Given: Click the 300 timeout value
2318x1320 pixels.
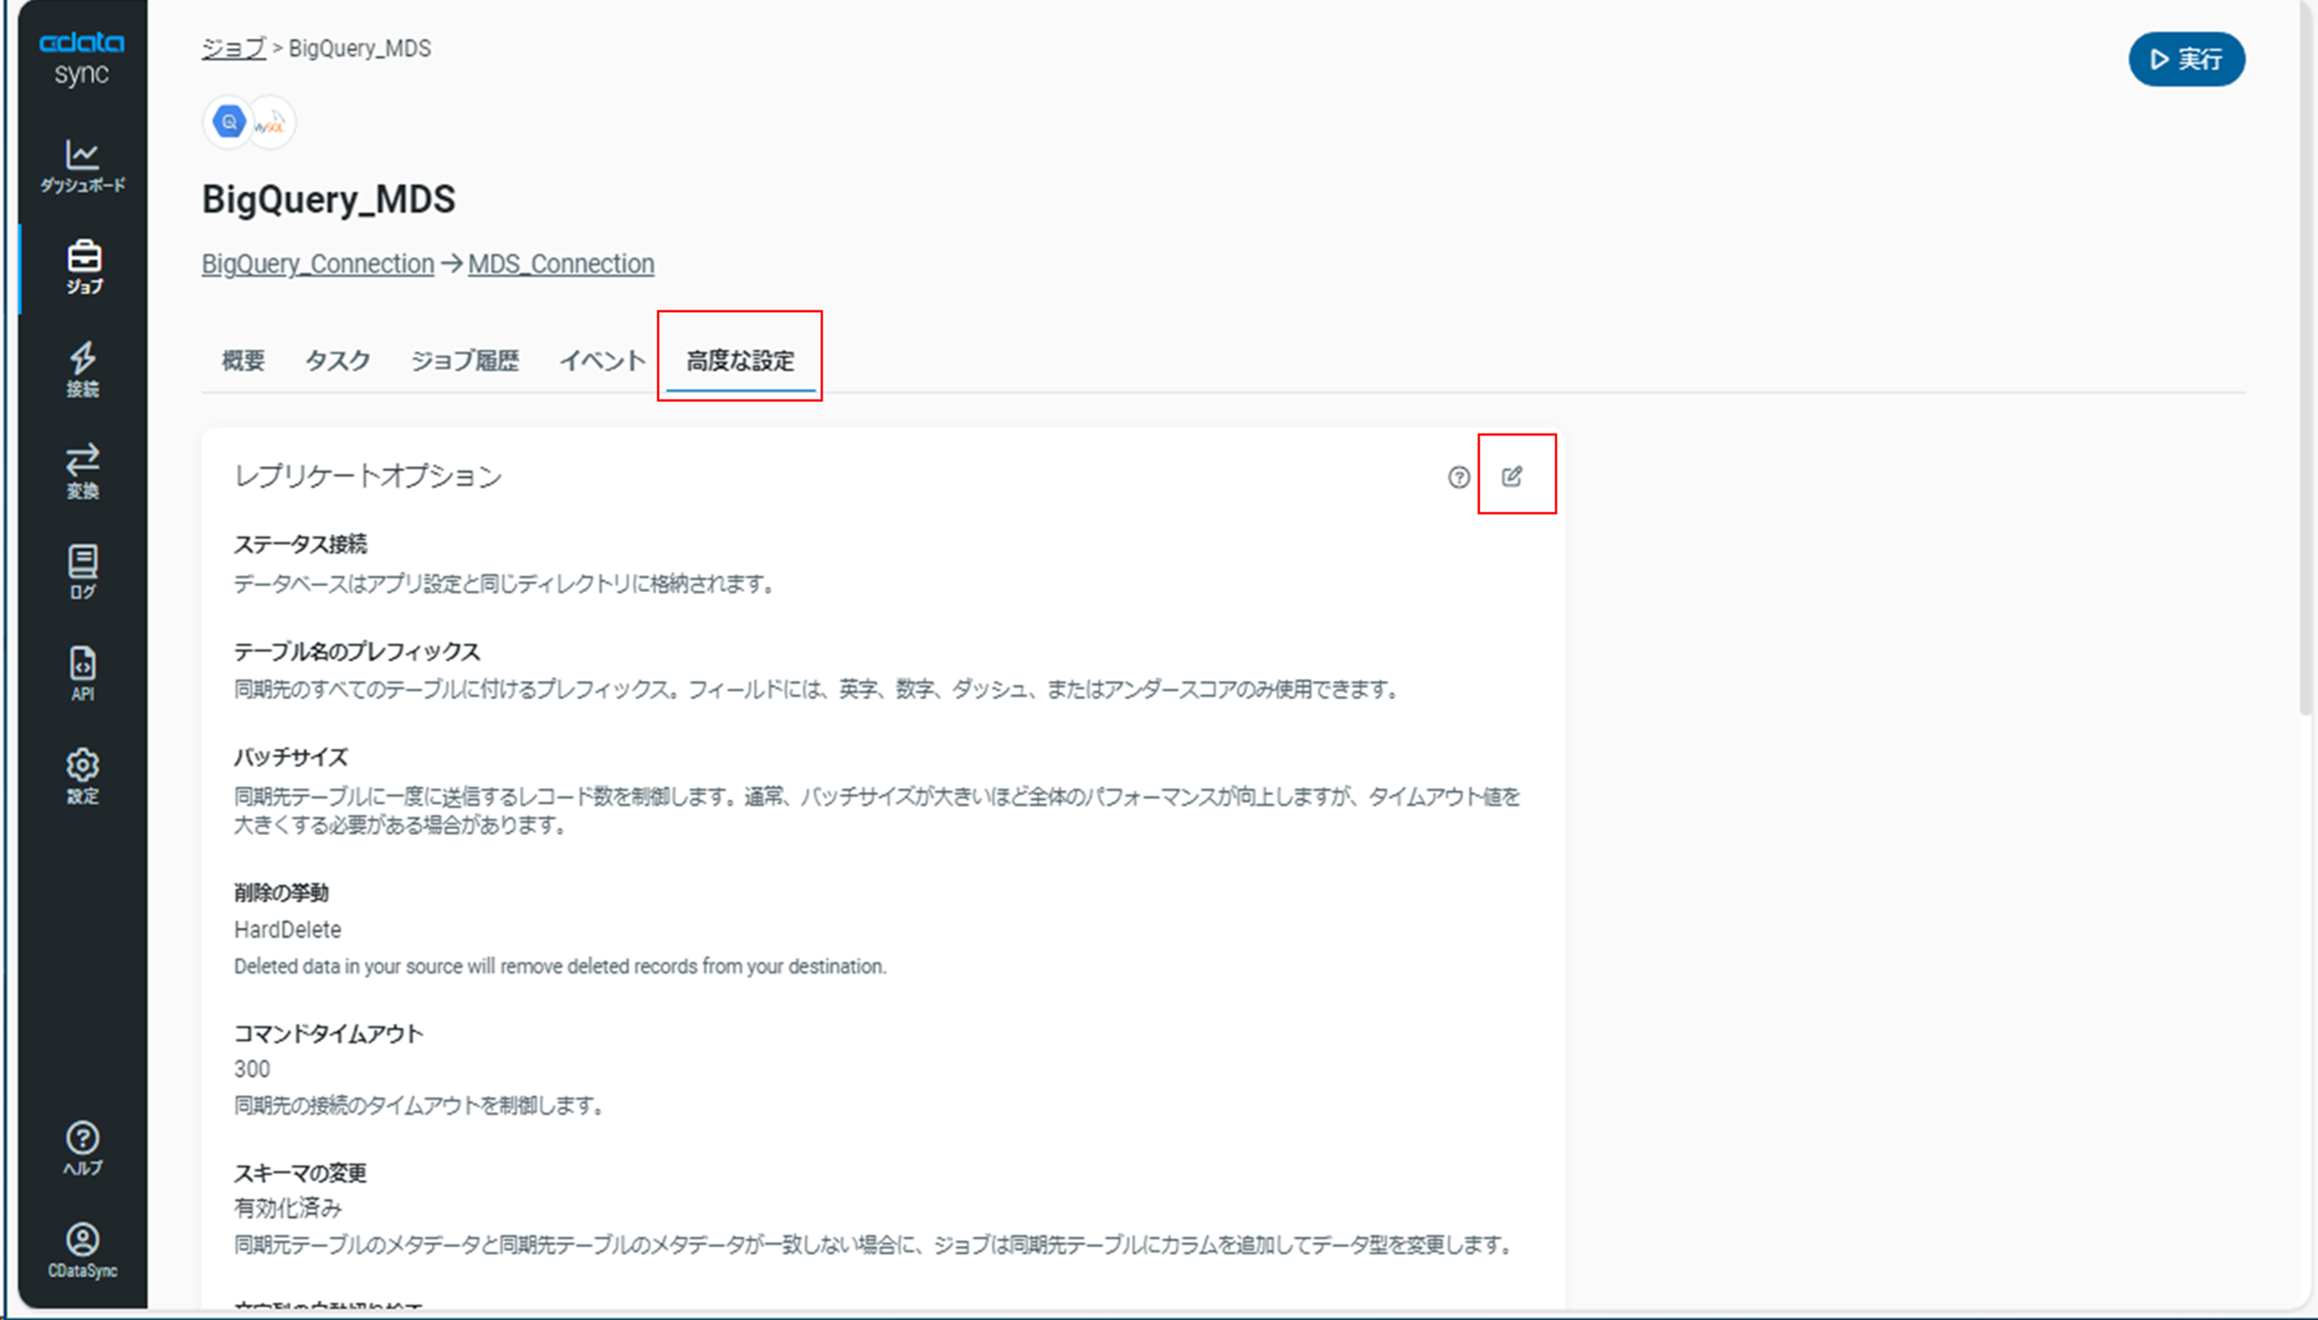Looking at the screenshot, I should pos(252,1069).
